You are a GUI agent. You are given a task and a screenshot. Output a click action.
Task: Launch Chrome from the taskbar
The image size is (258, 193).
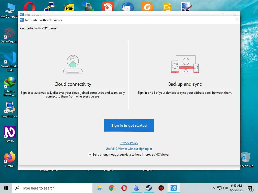pos(112,188)
